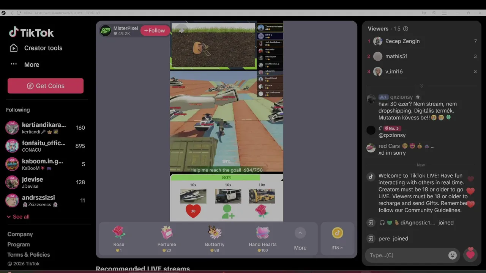The height and width of the screenshot is (273, 486).
Task: Click the MisterPixel streamer name
Action: point(126,28)
